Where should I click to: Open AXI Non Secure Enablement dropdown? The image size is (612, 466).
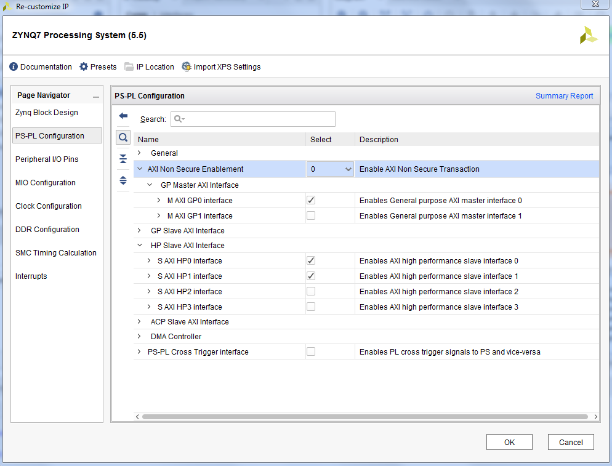pos(330,169)
